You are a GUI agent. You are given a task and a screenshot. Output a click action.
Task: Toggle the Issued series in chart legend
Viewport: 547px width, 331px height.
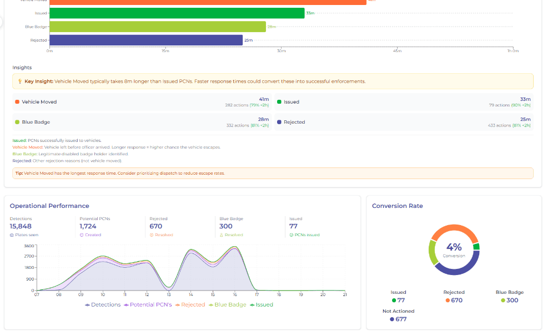click(262, 305)
